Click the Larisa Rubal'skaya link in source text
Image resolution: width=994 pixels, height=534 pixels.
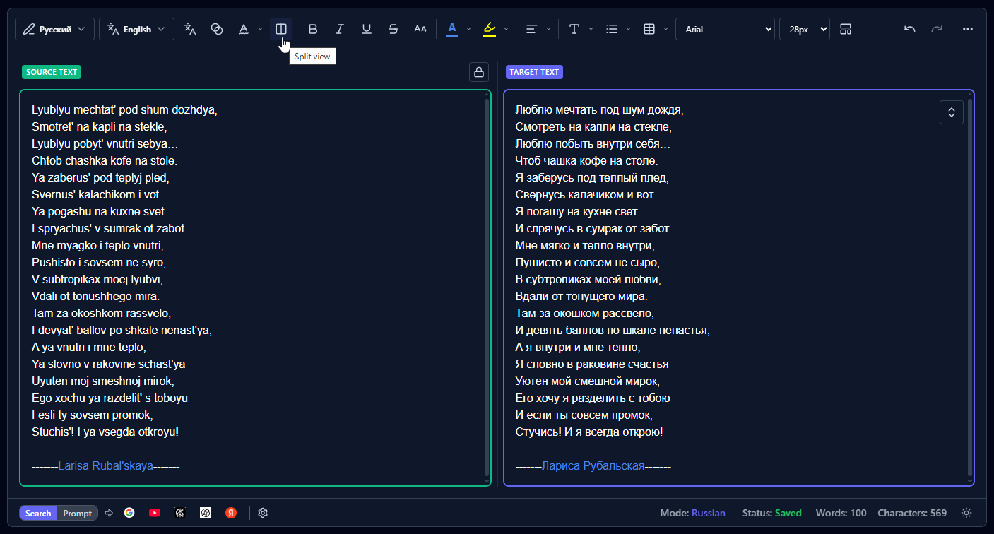(x=105, y=466)
